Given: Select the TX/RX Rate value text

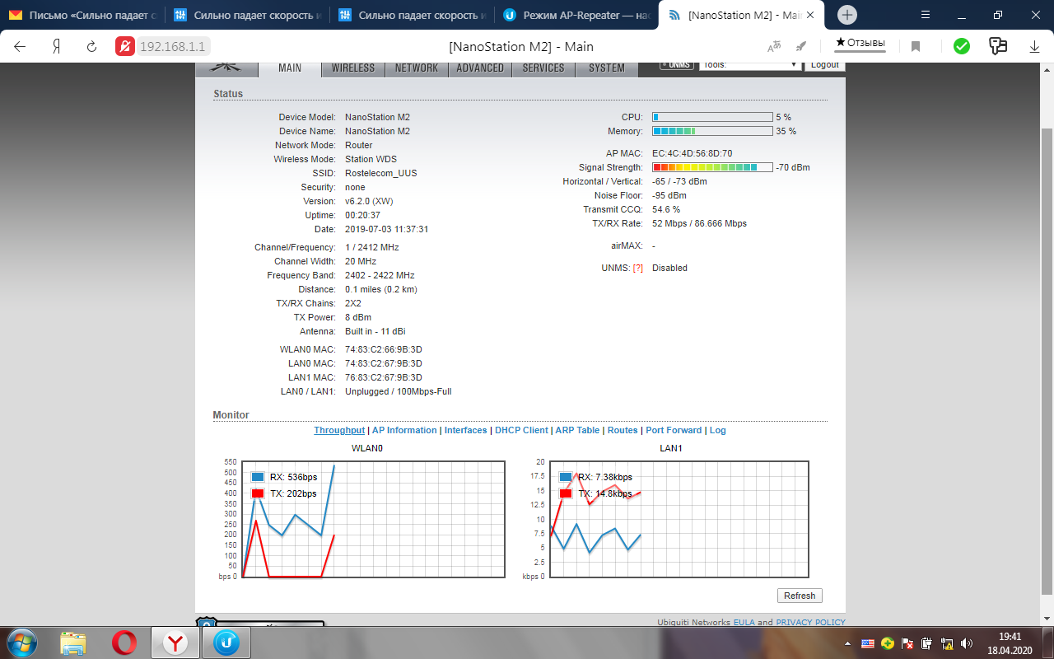Looking at the screenshot, I should point(700,223).
